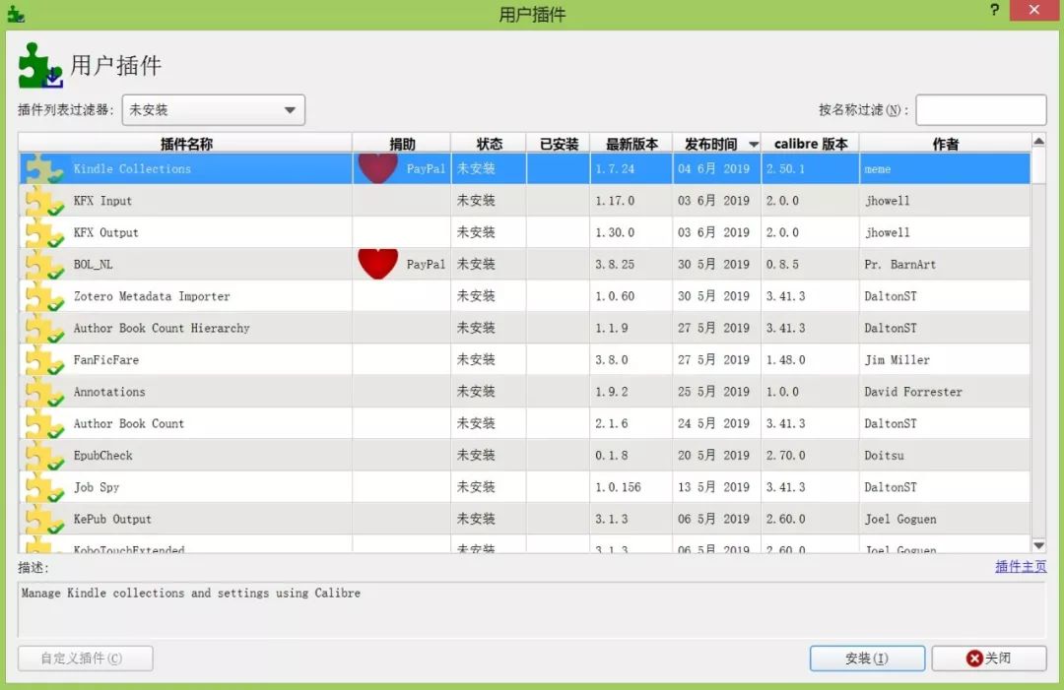Click the filter by name input field
1064x690 pixels.
(x=980, y=110)
